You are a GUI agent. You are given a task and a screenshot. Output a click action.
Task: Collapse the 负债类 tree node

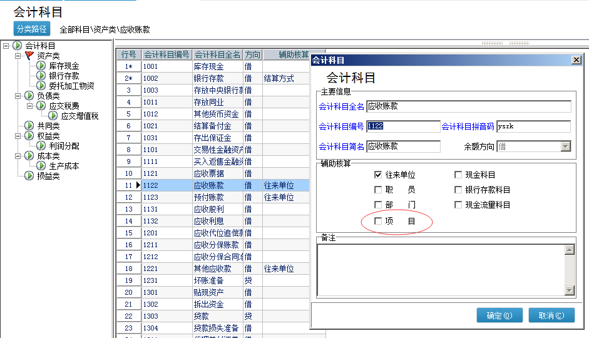click(18, 96)
